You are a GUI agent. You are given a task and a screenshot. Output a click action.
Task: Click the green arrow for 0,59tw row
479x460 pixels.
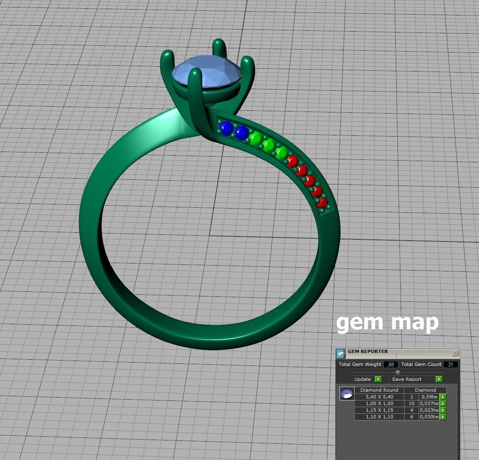[x=443, y=397]
